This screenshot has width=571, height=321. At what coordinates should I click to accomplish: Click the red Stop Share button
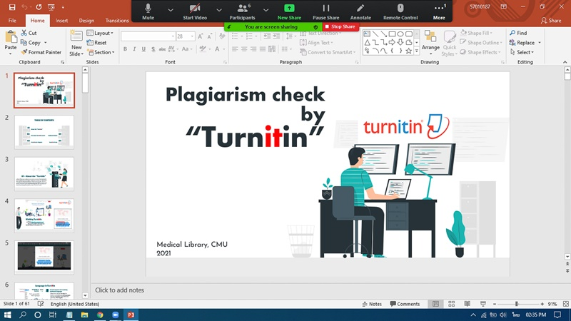coord(340,26)
